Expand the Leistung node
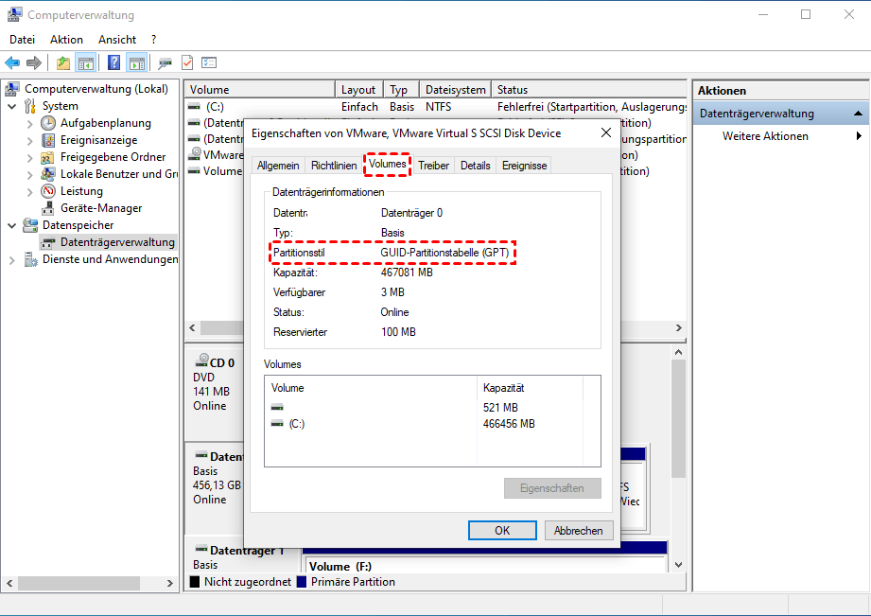The height and width of the screenshot is (616, 871). point(30,192)
